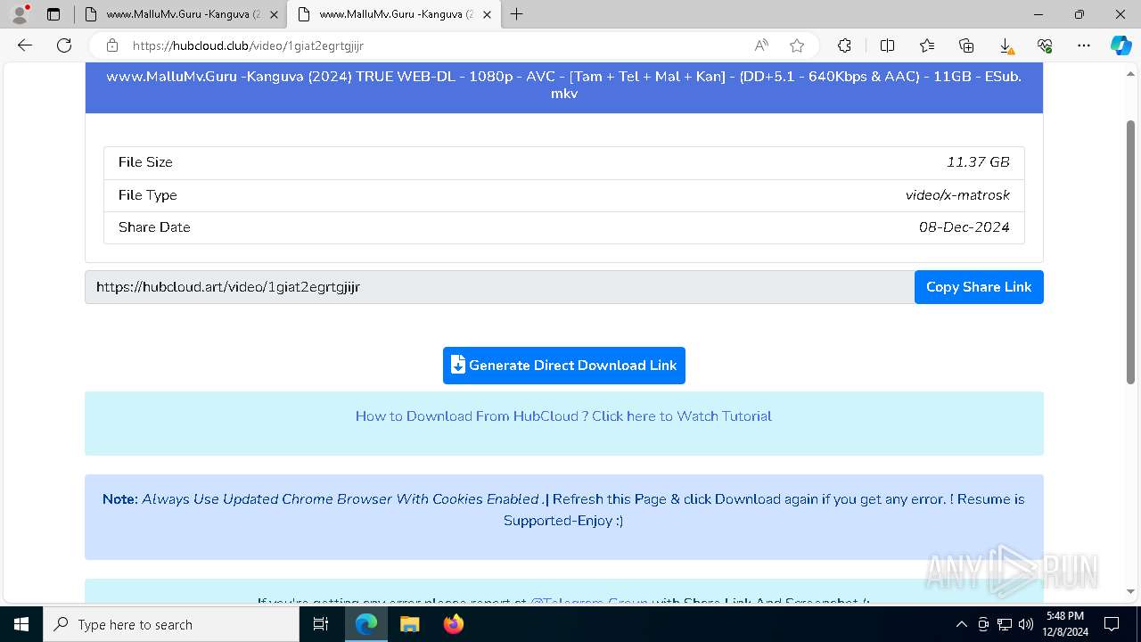The image size is (1141, 642).
Task: Open Settings and more menu
Action: pyautogui.click(x=1084, y=45)
